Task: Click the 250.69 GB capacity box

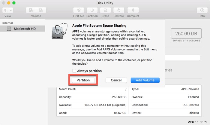Action: (183, 34)
